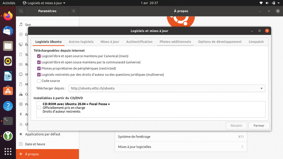
Task: Check the CD-ROM Ubuntu 20.04 checkbox
Action: [x=39, y=108]
